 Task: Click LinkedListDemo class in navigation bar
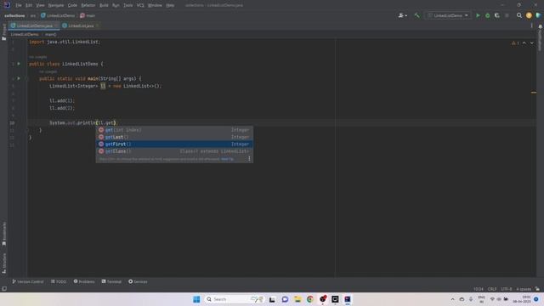pos(58,15)
